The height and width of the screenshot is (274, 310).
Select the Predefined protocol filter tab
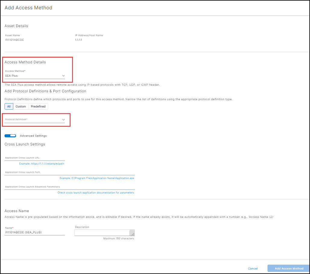[x=38, y=107]
